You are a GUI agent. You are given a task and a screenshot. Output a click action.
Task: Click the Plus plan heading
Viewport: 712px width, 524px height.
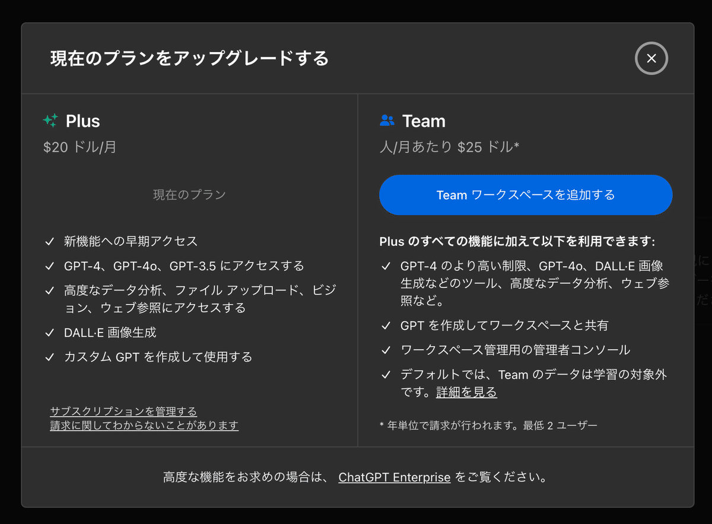[82, 121]
